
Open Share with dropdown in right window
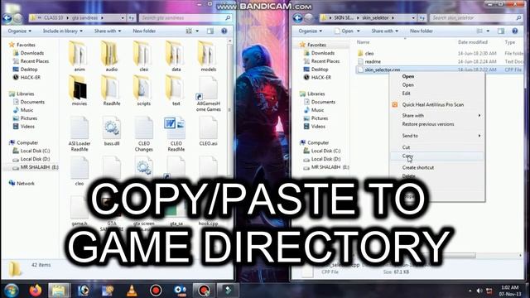[x=384, y=31]
